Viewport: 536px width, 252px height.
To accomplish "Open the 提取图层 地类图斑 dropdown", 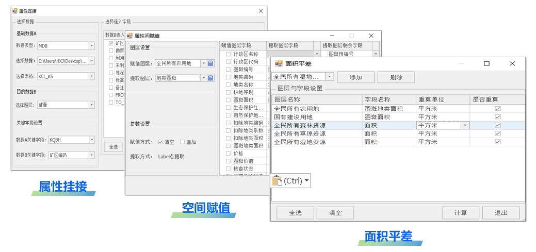I will point(204,78).
